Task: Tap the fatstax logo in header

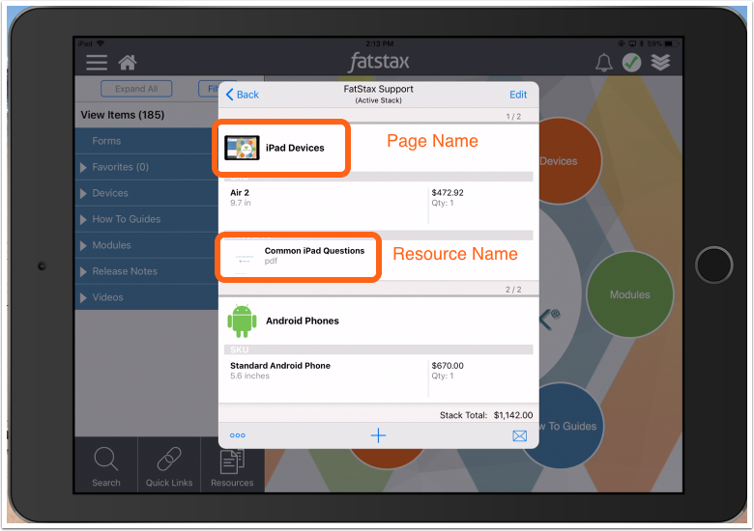Action: pyautogui.click(x=378, y=62)
